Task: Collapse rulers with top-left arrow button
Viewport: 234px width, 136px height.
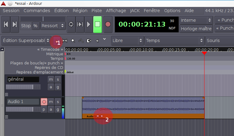Action: (2, 50)
